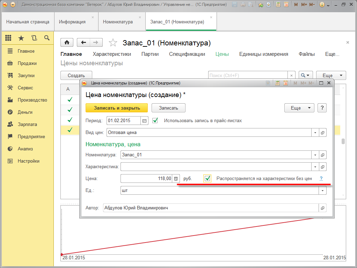Toggle 'Распространяется на характеристики без цен' checkbox
This screenshot has width=357, height=268.
[x=207, y=178]
